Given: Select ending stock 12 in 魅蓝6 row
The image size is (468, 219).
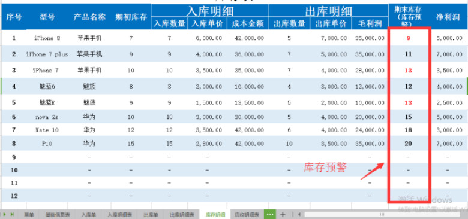Looking at the screenshot, I should pos(408,86).
